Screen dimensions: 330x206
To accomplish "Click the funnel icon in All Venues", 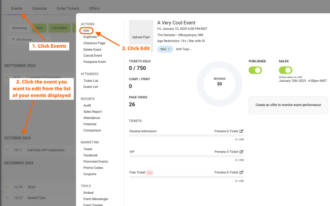I will (14, 40).
